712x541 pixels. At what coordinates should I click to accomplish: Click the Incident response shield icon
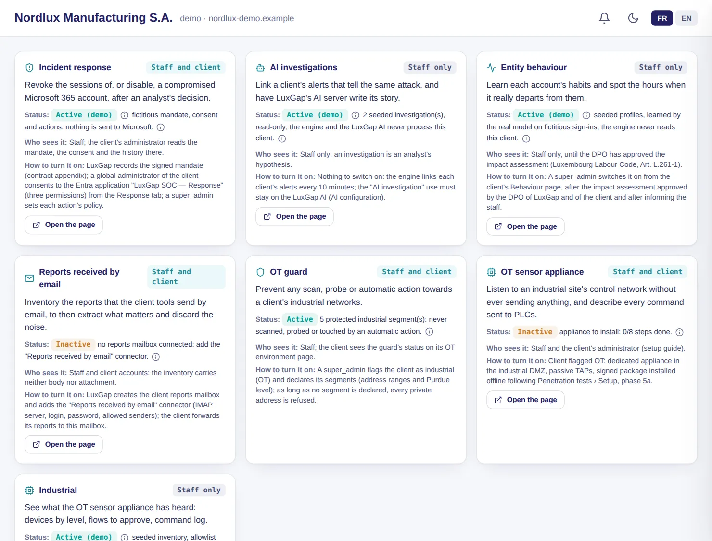point(29,68)
